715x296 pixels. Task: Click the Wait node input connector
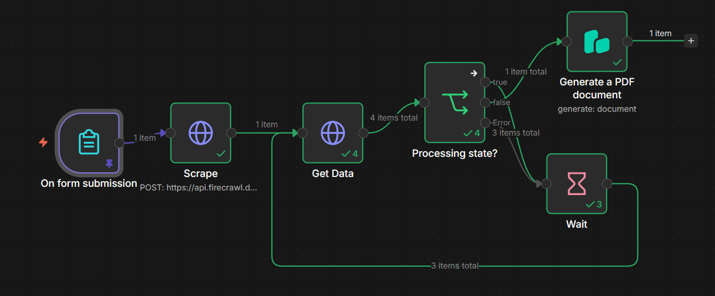click(x=546, y=184)
